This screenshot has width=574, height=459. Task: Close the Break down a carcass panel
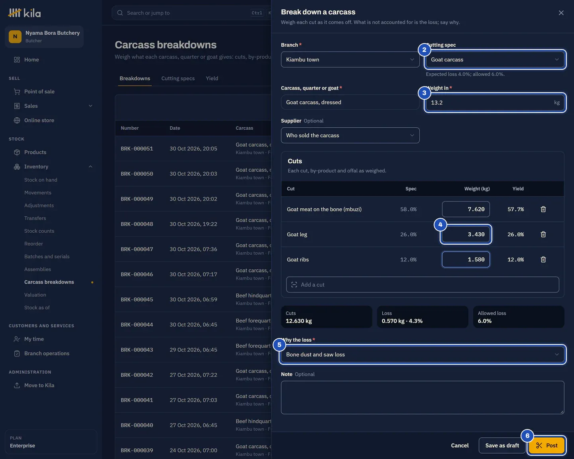click(x=561, y=13)
